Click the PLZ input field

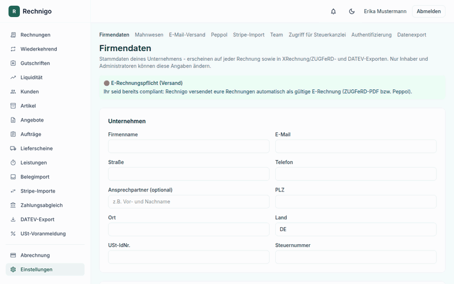[x=356, y=202]
